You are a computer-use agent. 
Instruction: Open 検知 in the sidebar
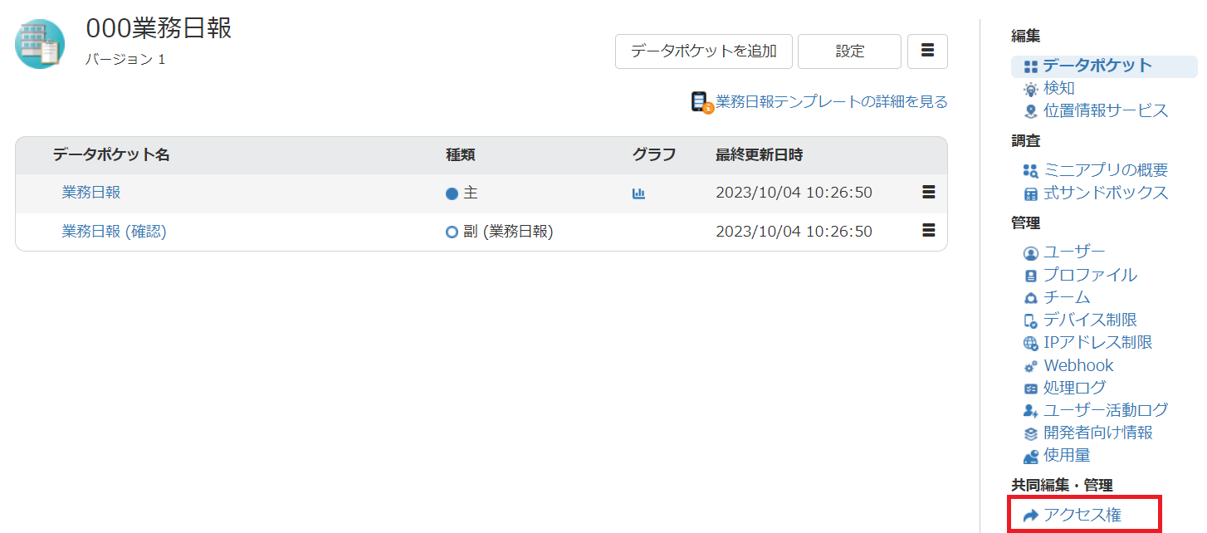tap(1059, 88)
